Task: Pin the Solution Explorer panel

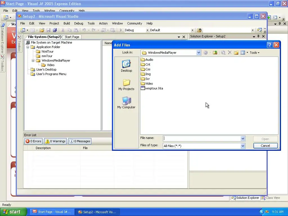Action: [x=258, y=36]
